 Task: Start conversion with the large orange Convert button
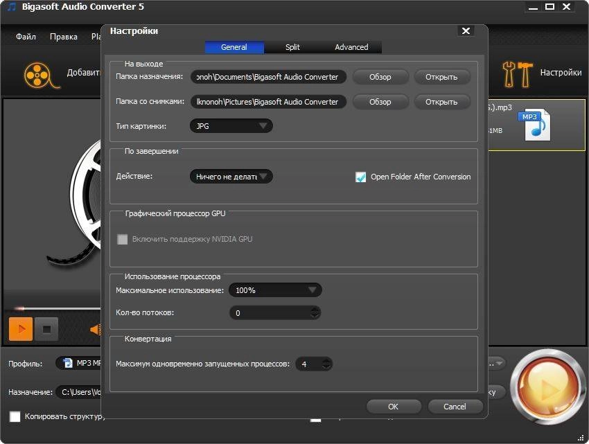pos(547,387)
